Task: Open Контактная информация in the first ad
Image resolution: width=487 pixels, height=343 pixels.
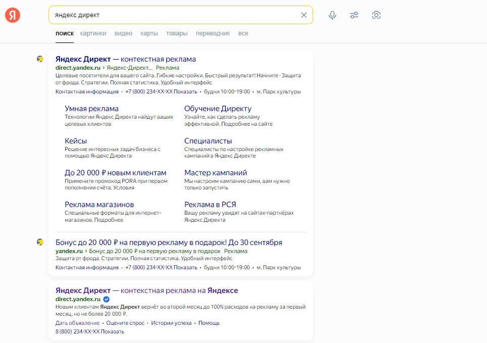Action: 87,91
